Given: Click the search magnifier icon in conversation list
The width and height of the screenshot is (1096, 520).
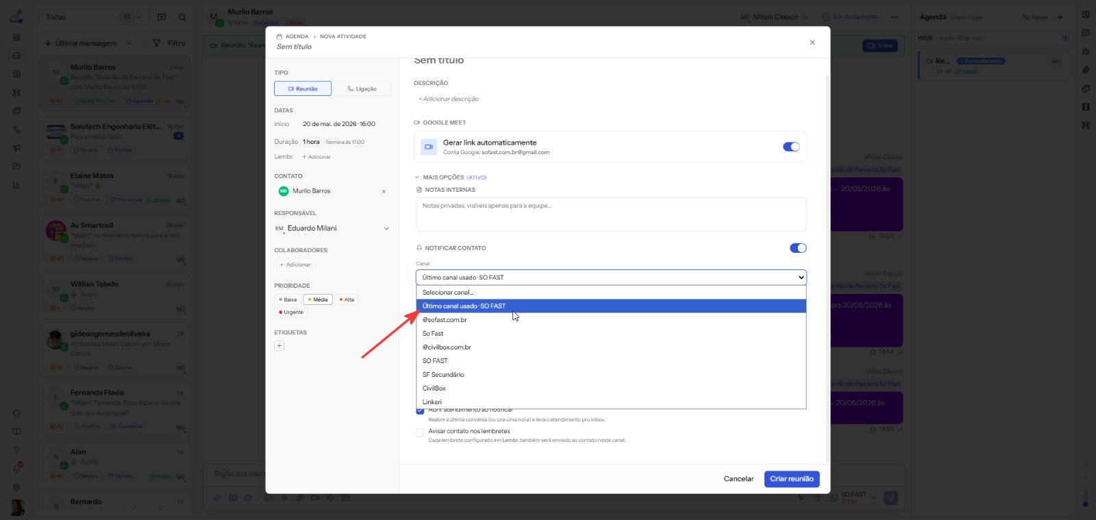Looking at the screenshot, I should [182, 17].
